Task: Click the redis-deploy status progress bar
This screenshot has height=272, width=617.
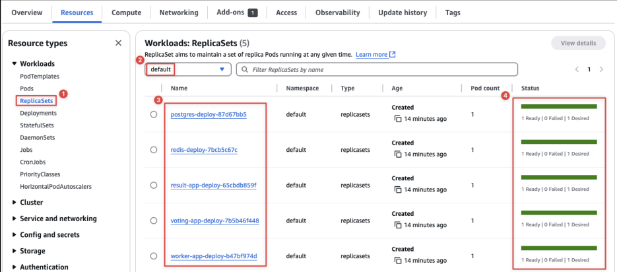Action: tap(559, 142)
